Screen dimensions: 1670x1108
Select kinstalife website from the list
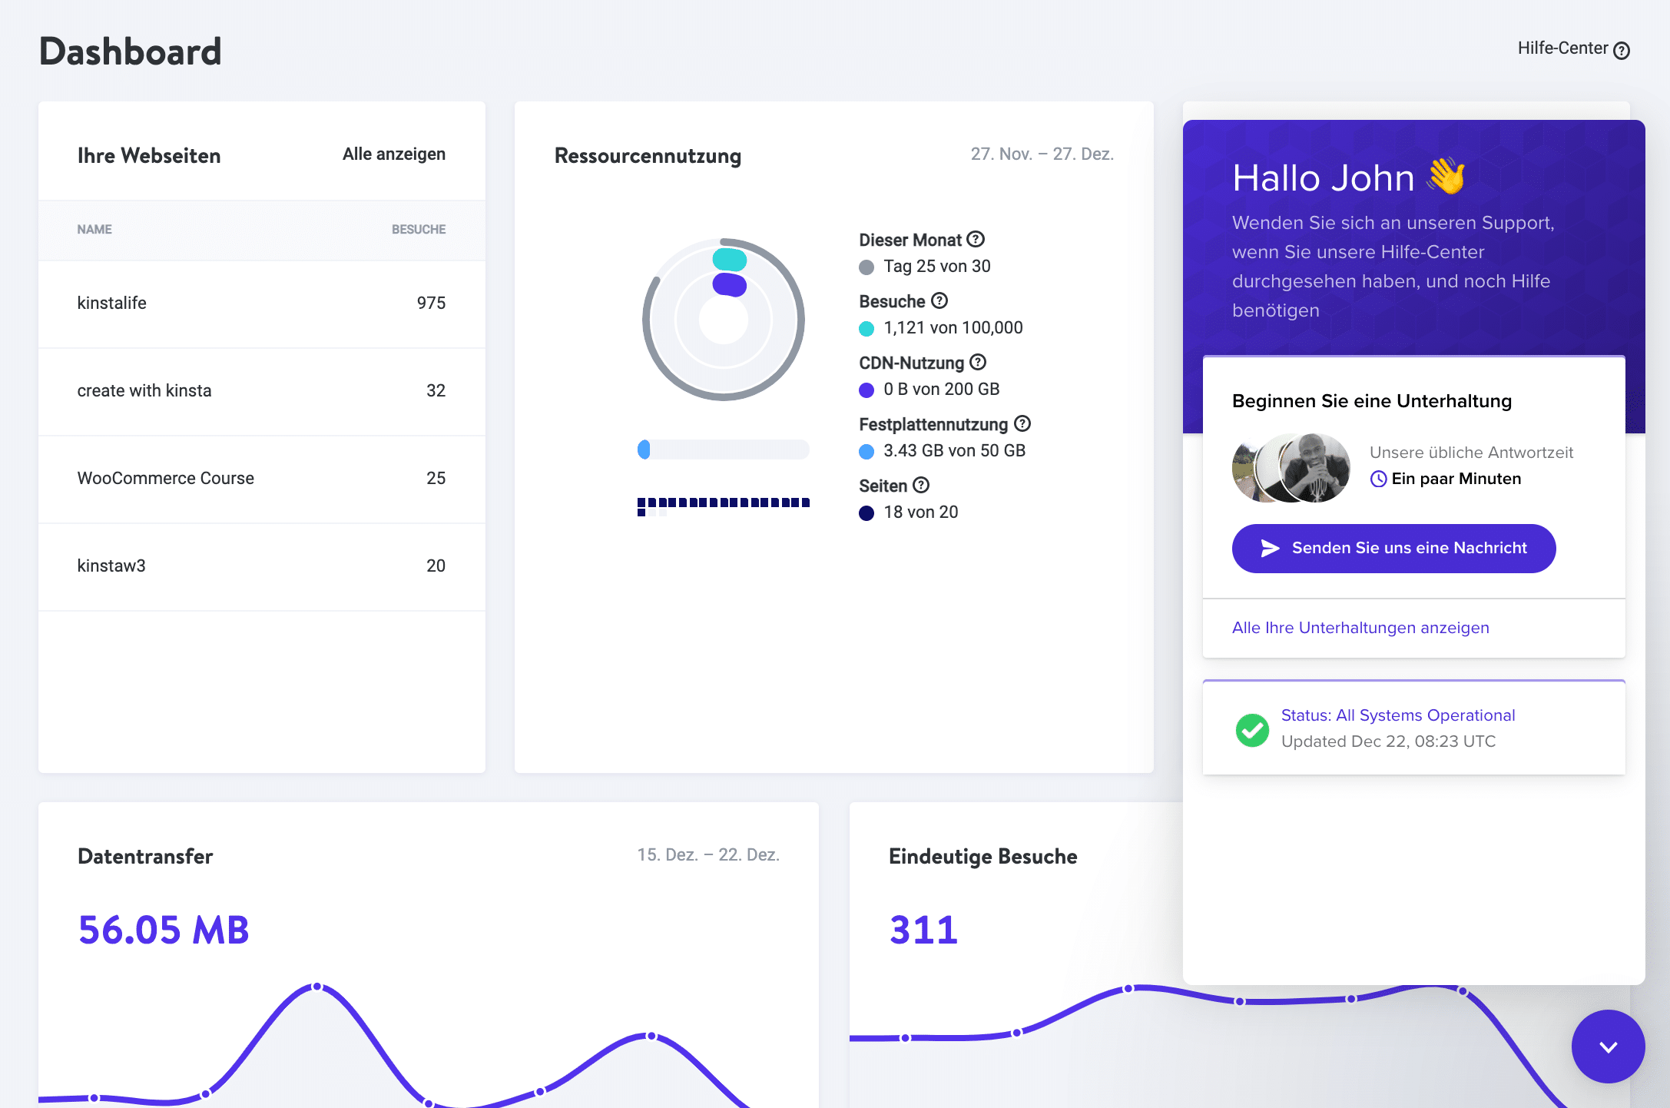[x=111, y=303]
